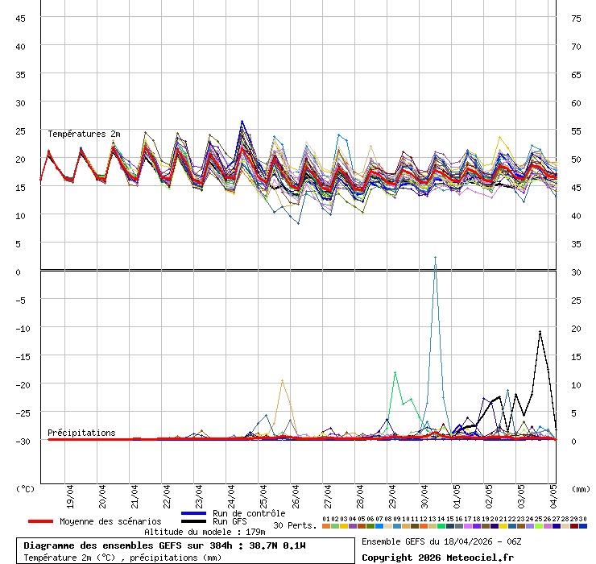
Task: Click the 24/04 date axis label
Action: pos(232,493)
